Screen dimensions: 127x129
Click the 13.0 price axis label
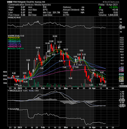[x=122, y=38]
